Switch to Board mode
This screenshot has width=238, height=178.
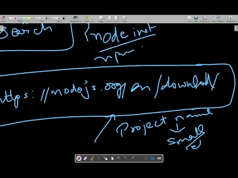pos(189,19)
